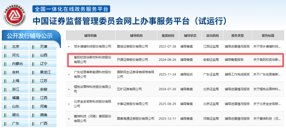The image size is (286, 128).
Task: Open the 关于广东纽恩泰新 report link
Action: [x=267, y=75]
